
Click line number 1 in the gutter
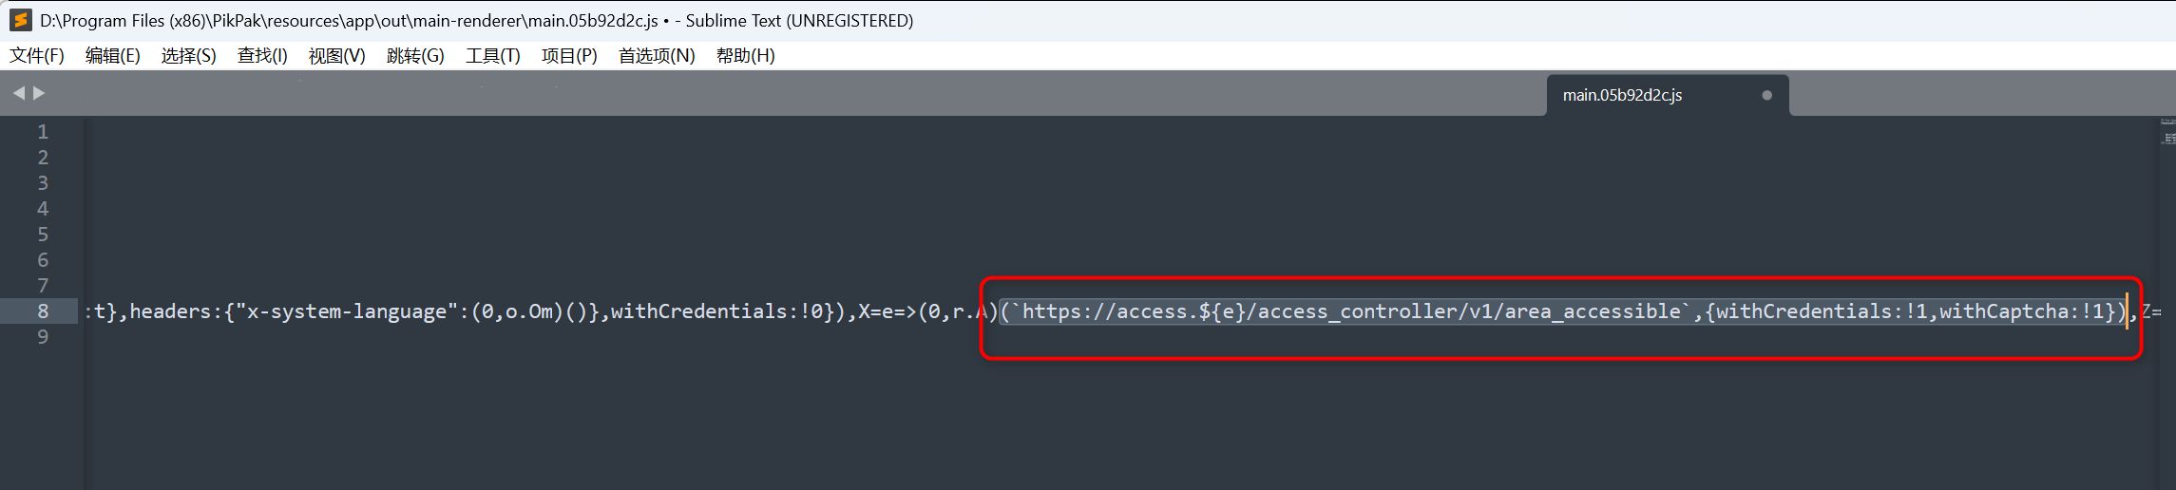pos(43,131)
